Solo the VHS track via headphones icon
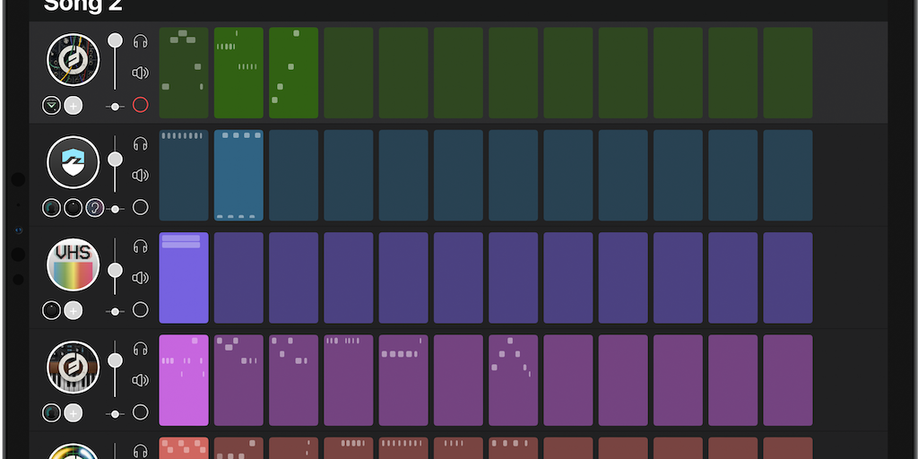This screenshot has height=459, width=918. click(x=141, y=247)
